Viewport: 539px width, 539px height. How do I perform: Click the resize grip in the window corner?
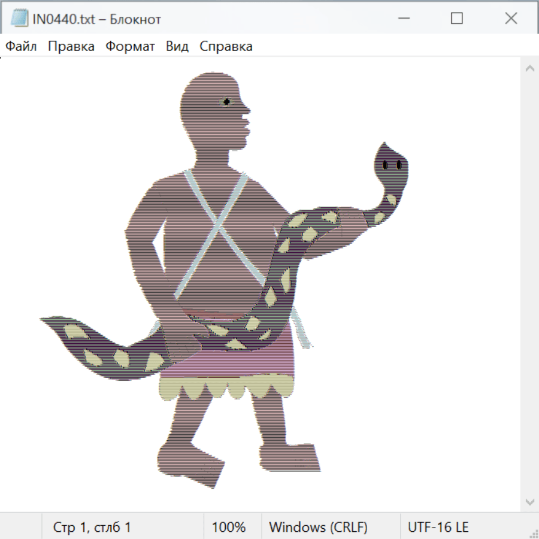pyautogui.click(x=533, y=532)
